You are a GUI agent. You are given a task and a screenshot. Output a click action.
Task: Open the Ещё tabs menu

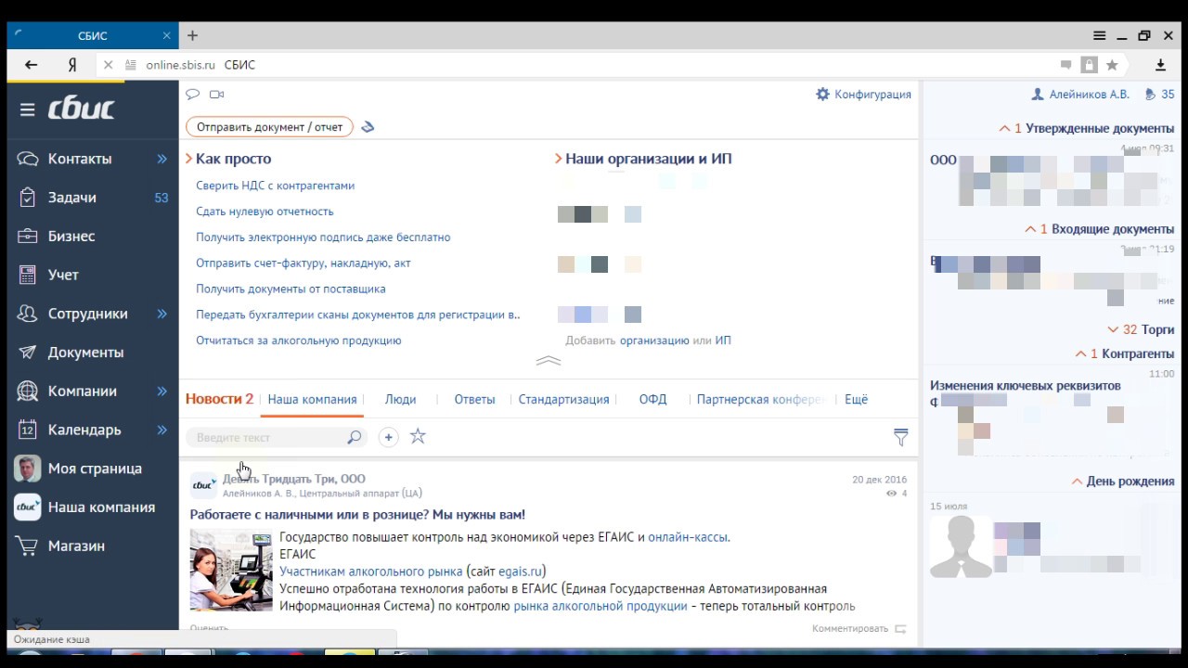click(x=856, y=399)
